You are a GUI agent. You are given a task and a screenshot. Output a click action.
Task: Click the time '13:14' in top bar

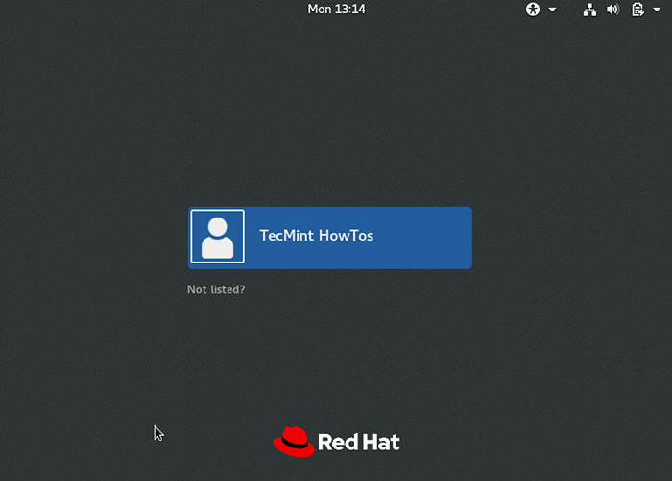(x=349, y=10)
